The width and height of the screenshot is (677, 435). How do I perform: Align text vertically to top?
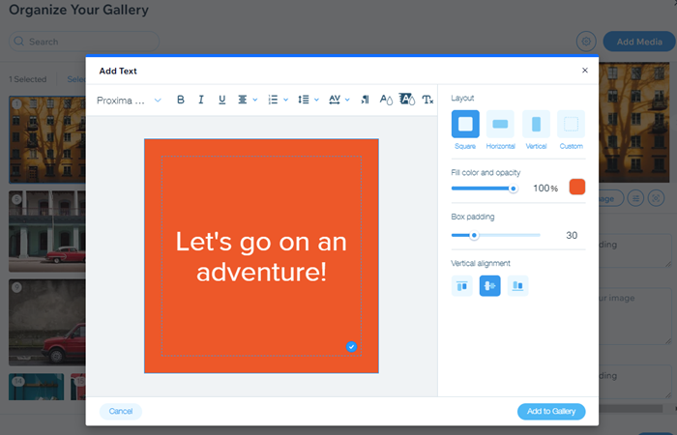[x=462, y=286]
